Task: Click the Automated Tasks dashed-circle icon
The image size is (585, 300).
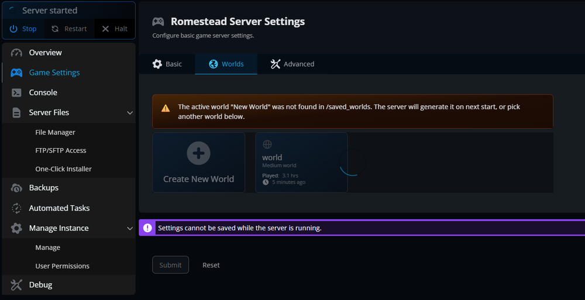Action: [x=16, y=208]
